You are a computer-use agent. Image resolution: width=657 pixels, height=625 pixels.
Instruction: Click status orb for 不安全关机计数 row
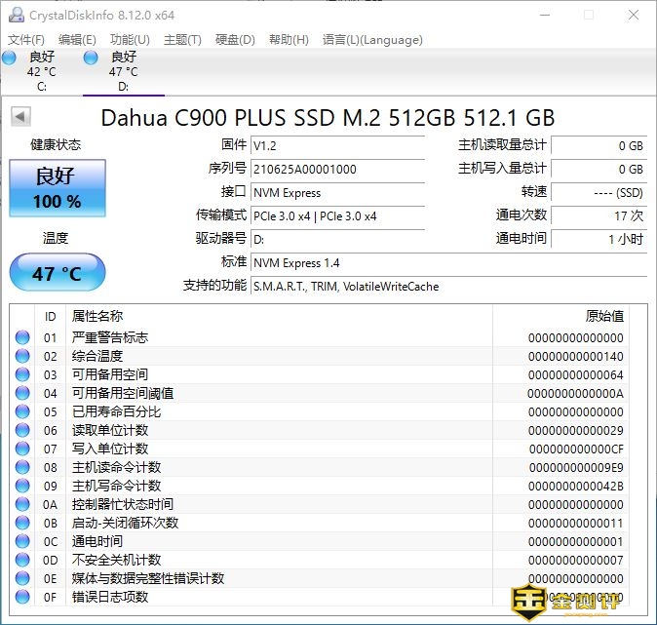(x=22, y=561)
